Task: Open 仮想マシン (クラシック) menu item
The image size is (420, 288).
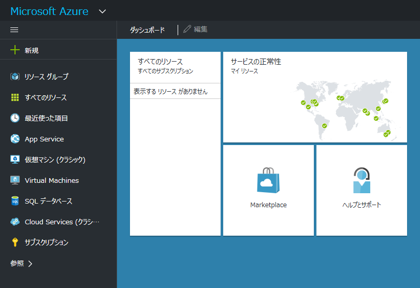Action: (x=55, y=160)
